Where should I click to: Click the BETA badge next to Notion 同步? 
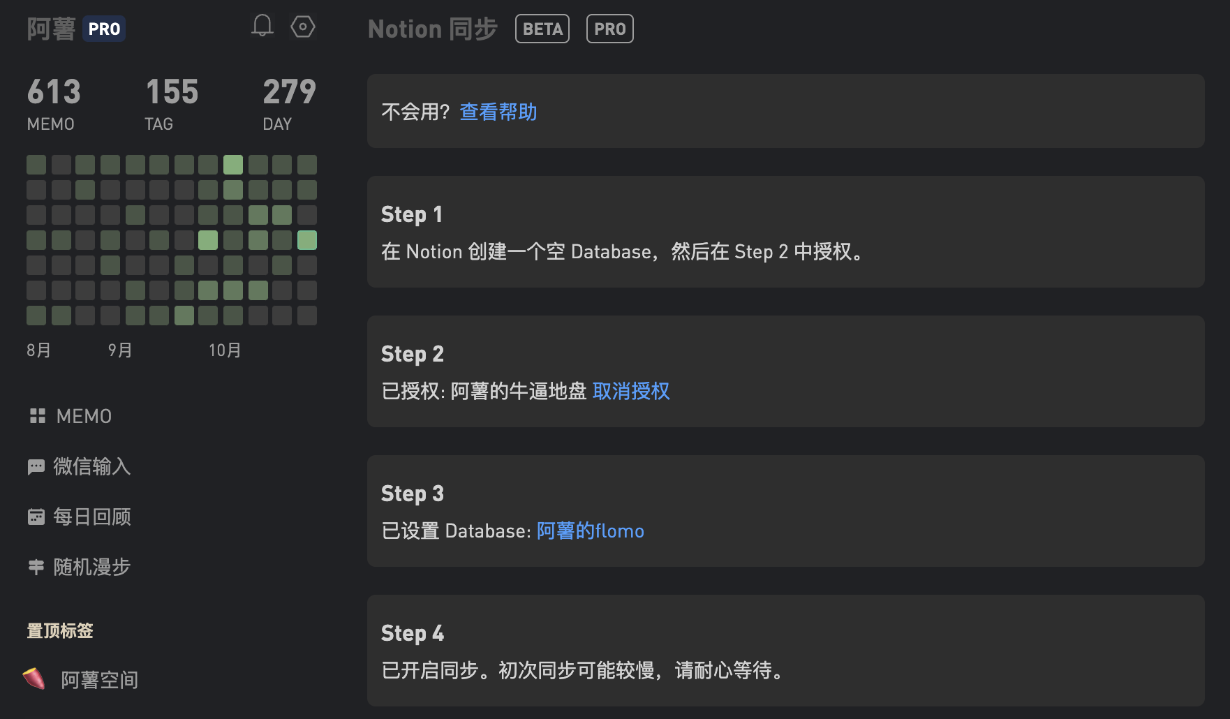point(542,29)
